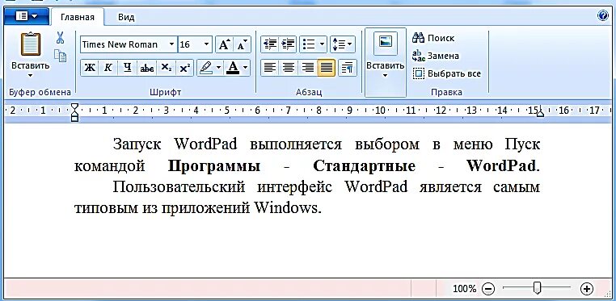Viewport: 616px width, 301px height.
Task: Align text left
Action: (x=270, y=68)
